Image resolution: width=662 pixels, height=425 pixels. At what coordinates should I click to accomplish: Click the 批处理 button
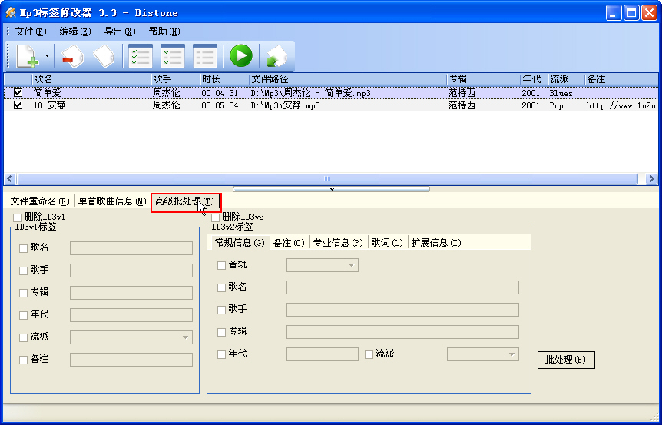pos(565,359)
